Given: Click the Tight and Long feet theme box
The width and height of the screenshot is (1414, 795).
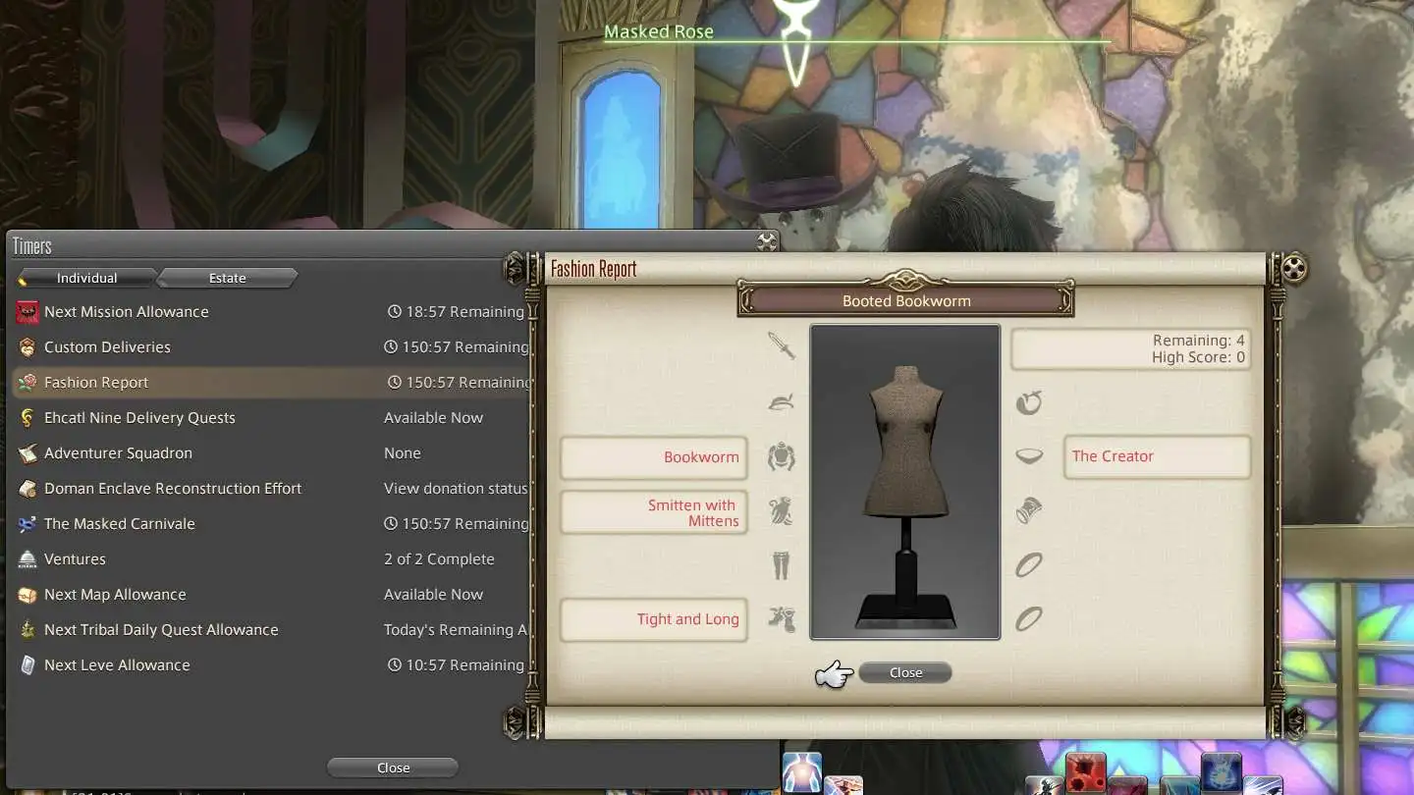Looking at the screenshot, I should pyautogui.click(x=654, y=619).
